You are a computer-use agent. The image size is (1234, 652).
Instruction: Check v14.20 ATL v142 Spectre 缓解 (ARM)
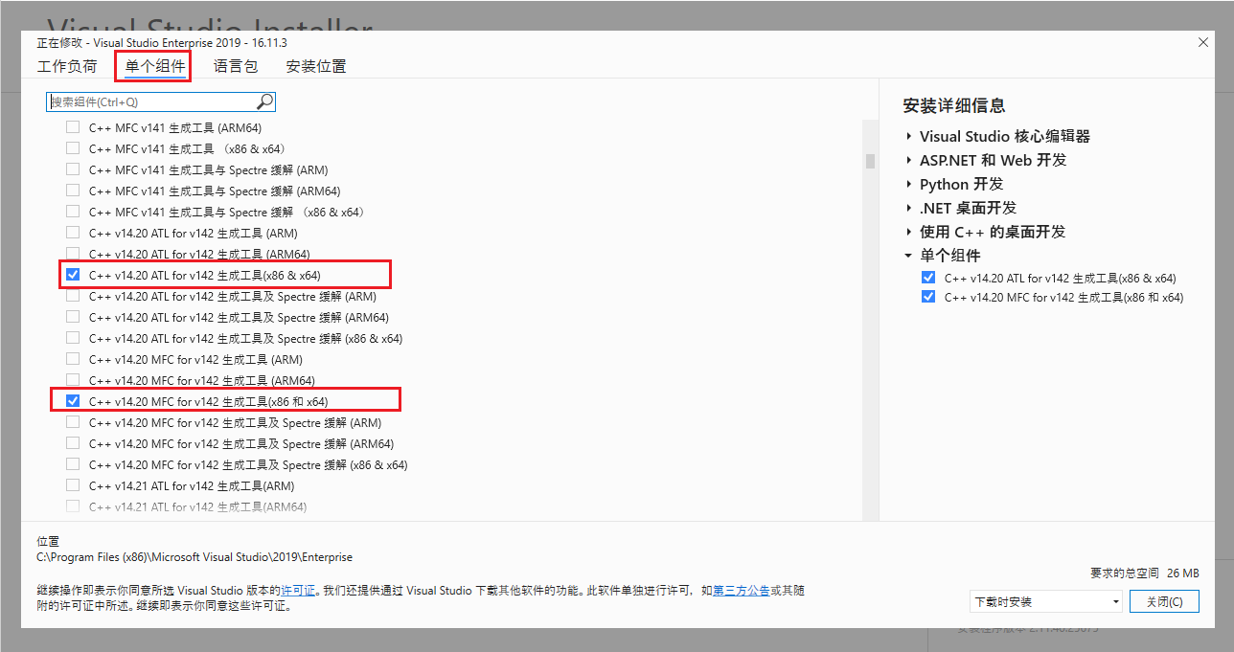(x=73, y=296)
